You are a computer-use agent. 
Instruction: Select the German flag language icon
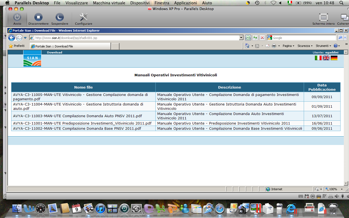[x=334, y=58]
